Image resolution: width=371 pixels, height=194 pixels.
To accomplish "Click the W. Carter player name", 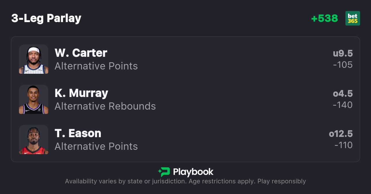I will [81, 53].
